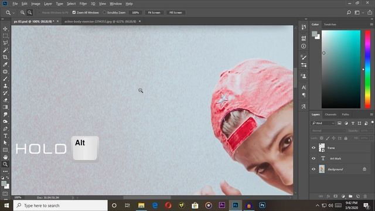This screenshot has height=211, width=375.
Task: Hide the Art Work text layer
Action: [x=313, y=158]
